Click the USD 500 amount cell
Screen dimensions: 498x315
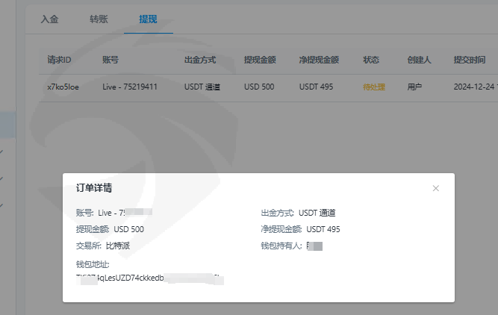(x=259, y=87)
